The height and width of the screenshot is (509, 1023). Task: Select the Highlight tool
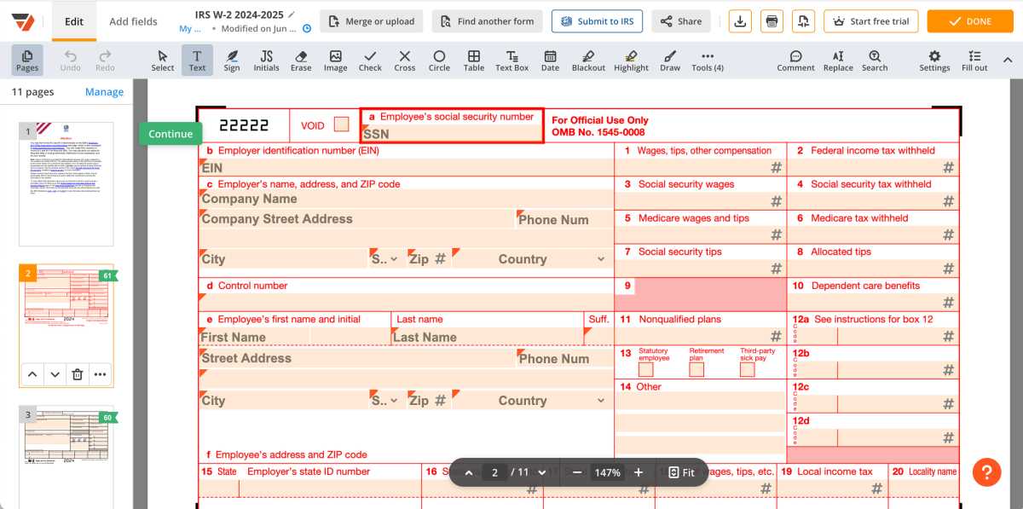pos(631,60)
